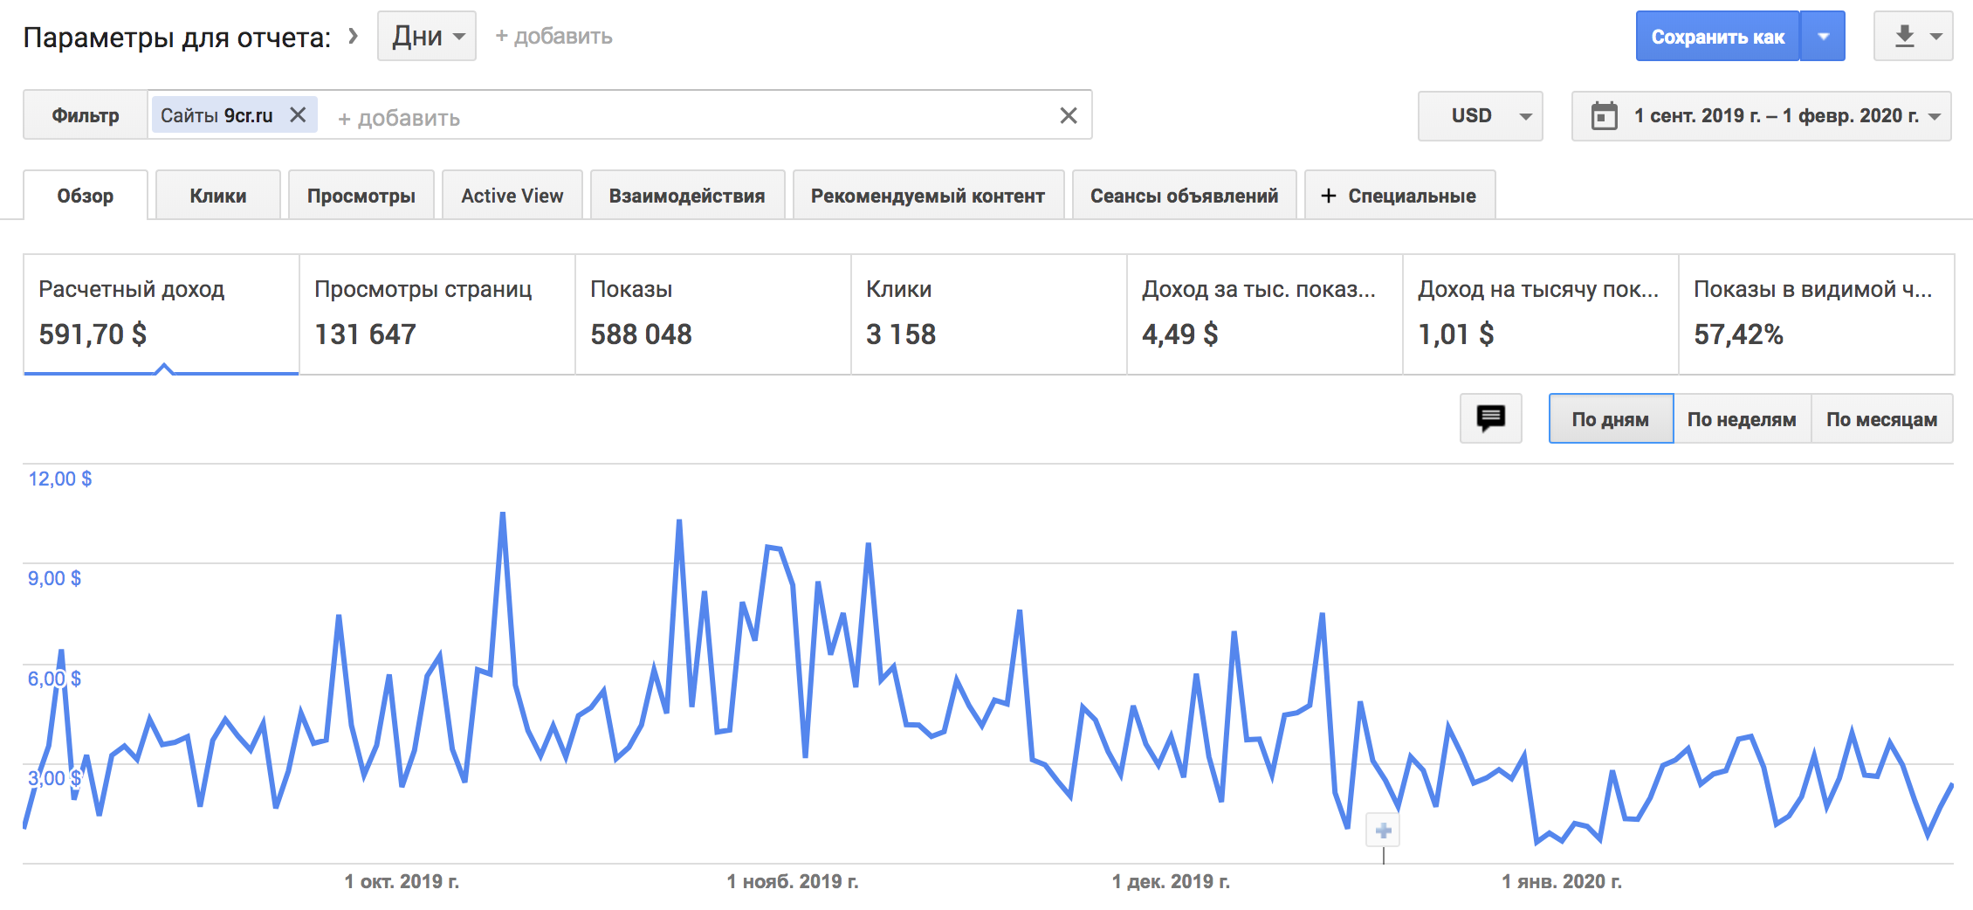The image size is (1973, 910).
Task: Add a custom Специальные tab
Action: click(x=1399, y=196)
